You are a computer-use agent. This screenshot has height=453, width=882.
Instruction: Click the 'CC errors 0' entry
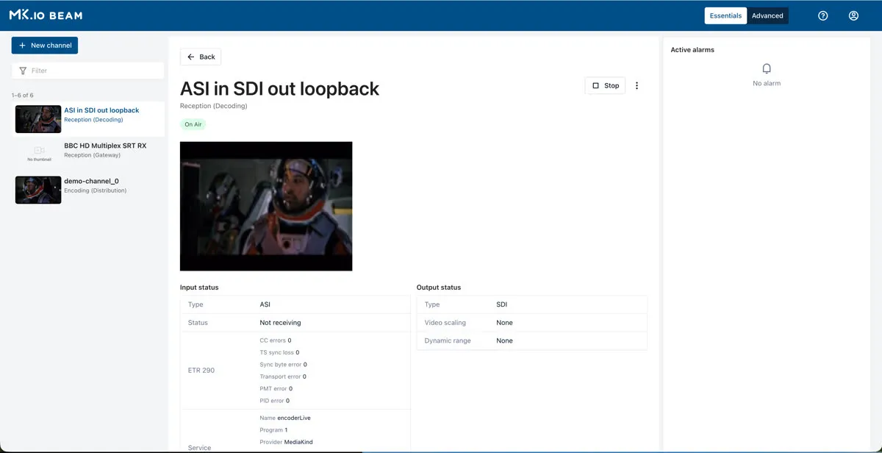(276, 340)
